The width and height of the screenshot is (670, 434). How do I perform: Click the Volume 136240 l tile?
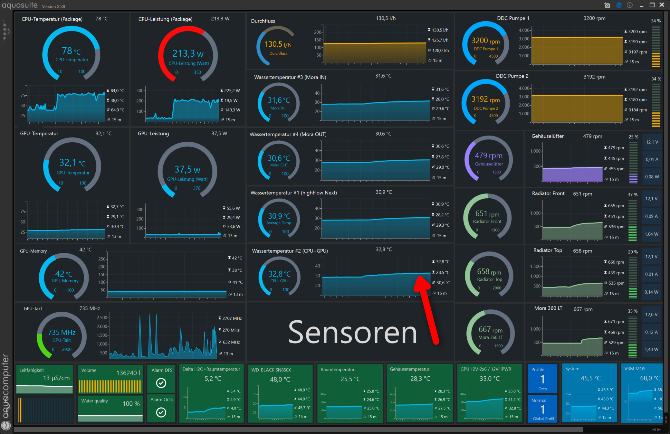click(x=110, y=379)
